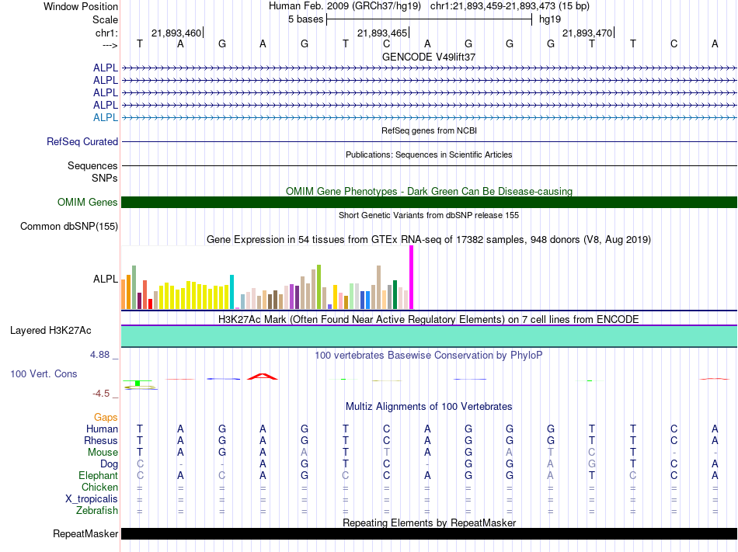This screenshot has height=552, width=738.
Task: Click the 21,893,465 position marker on ruler
Action: (382, 33)
